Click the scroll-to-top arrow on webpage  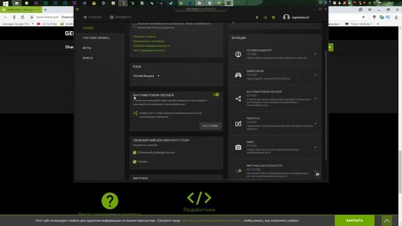(x=387, y=220)
